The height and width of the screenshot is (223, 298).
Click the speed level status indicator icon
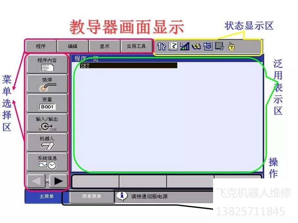pyautogui.click(x=184, y=47)
